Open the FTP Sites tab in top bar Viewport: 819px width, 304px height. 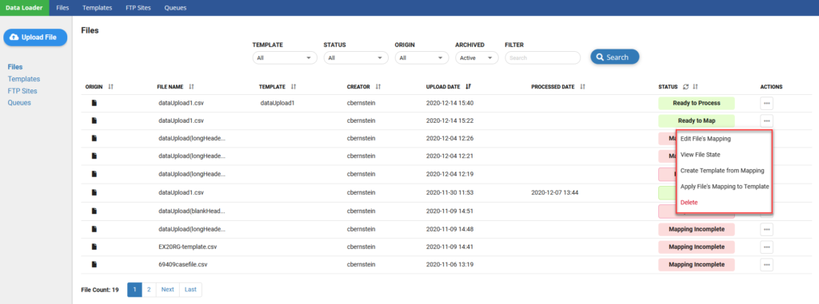138,8
